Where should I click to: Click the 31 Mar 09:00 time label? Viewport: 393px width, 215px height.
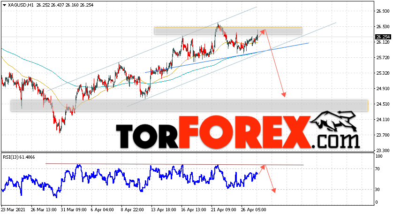click(x=74, y=209)
